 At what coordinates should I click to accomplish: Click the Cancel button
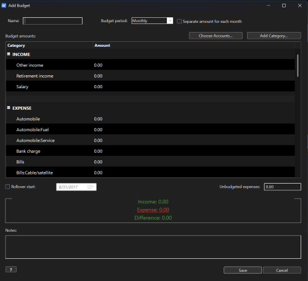[x=282, y=270]
